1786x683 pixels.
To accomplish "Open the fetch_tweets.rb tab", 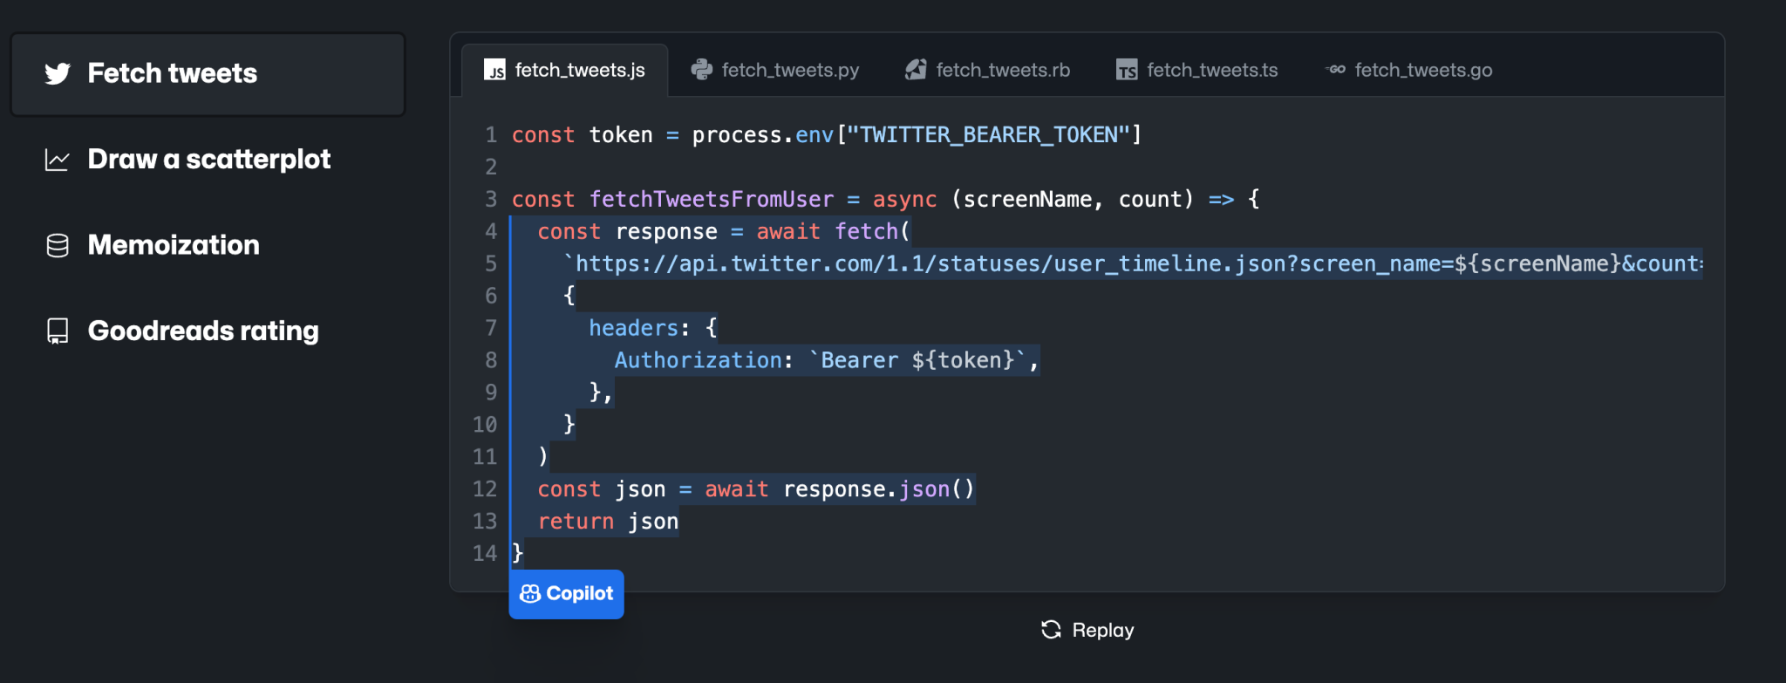I will (1002, 70).
